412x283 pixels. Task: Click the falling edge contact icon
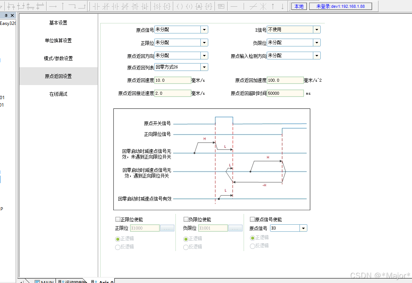145,6
